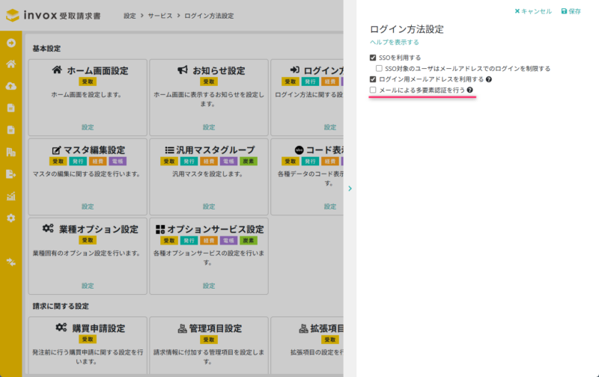The height and width of the screenshot is (377, 599).
Task: Click the 受取 tag in ホーム画面設定 card
Action: click(88, 82)
